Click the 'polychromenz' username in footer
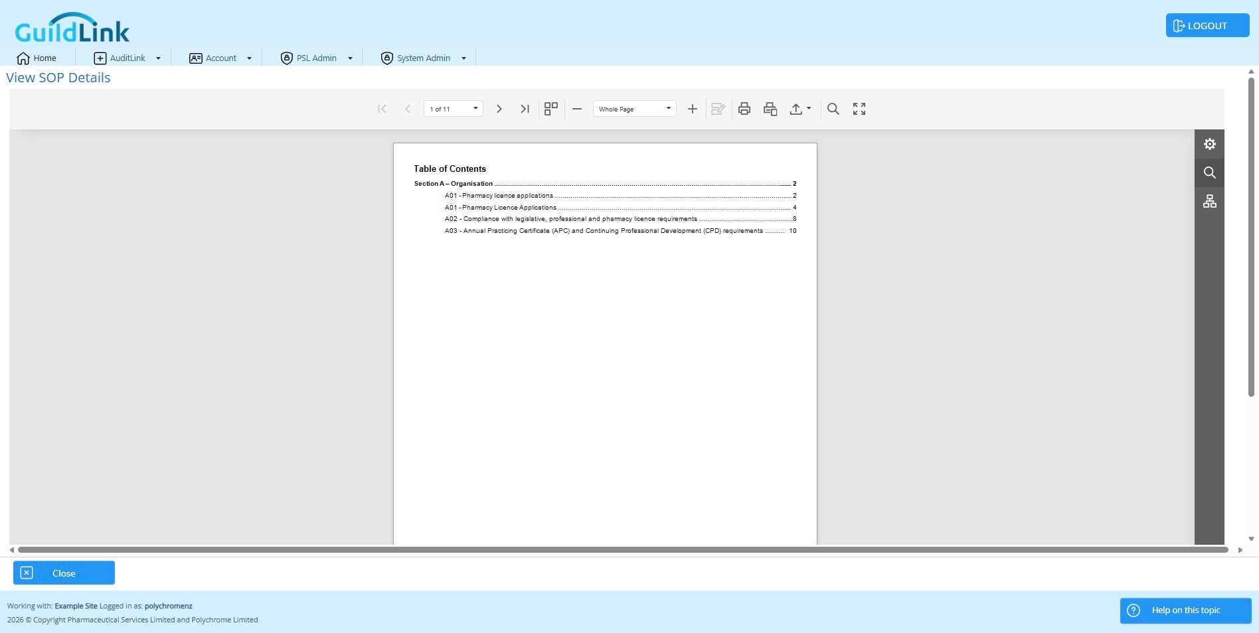 pos(169,606)
